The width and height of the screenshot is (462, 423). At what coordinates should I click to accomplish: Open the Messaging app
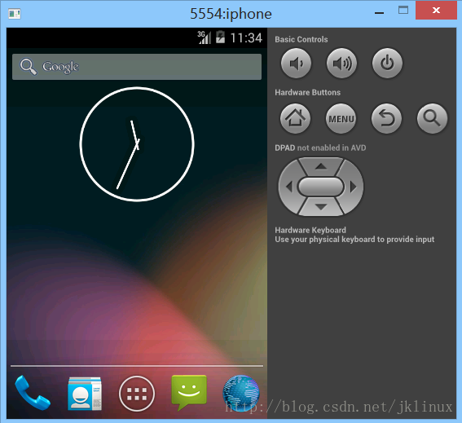pos(189,393)
